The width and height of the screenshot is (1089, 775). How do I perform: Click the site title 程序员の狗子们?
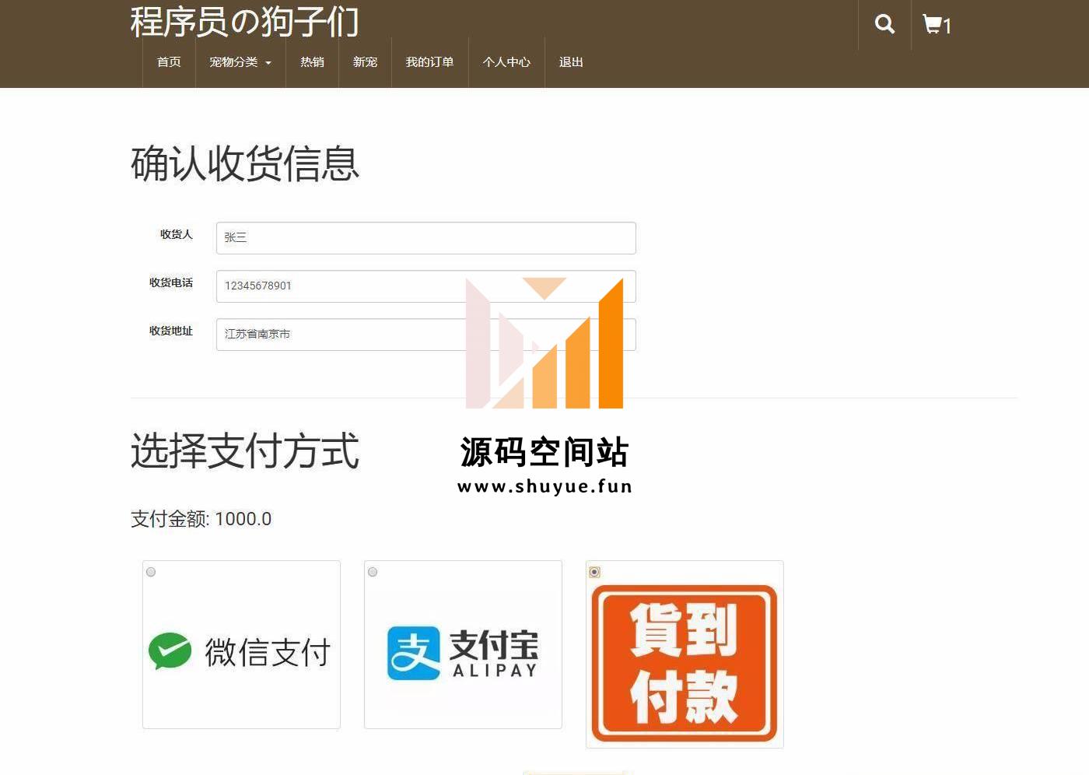click(244, 21)
